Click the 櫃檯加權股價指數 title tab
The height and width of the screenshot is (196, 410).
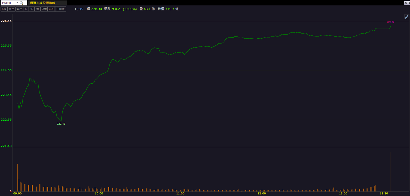coord(48,3)
